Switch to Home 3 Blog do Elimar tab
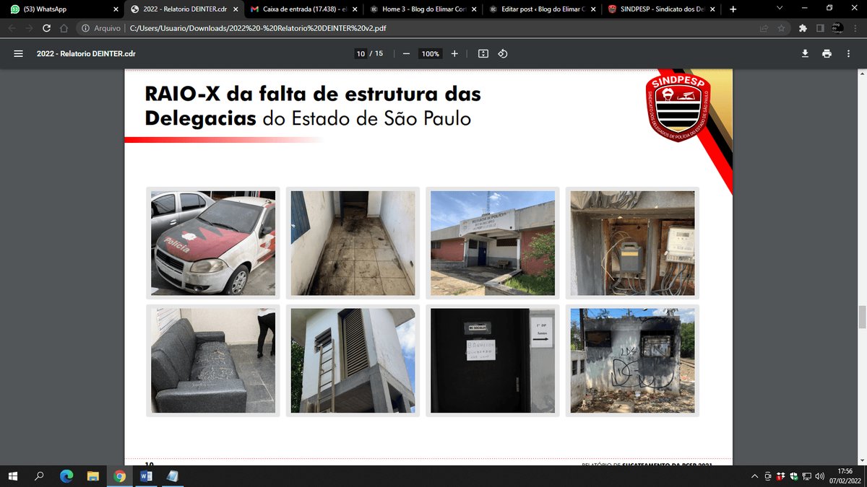Screen dimensions: 867x487 pos(422,9)
